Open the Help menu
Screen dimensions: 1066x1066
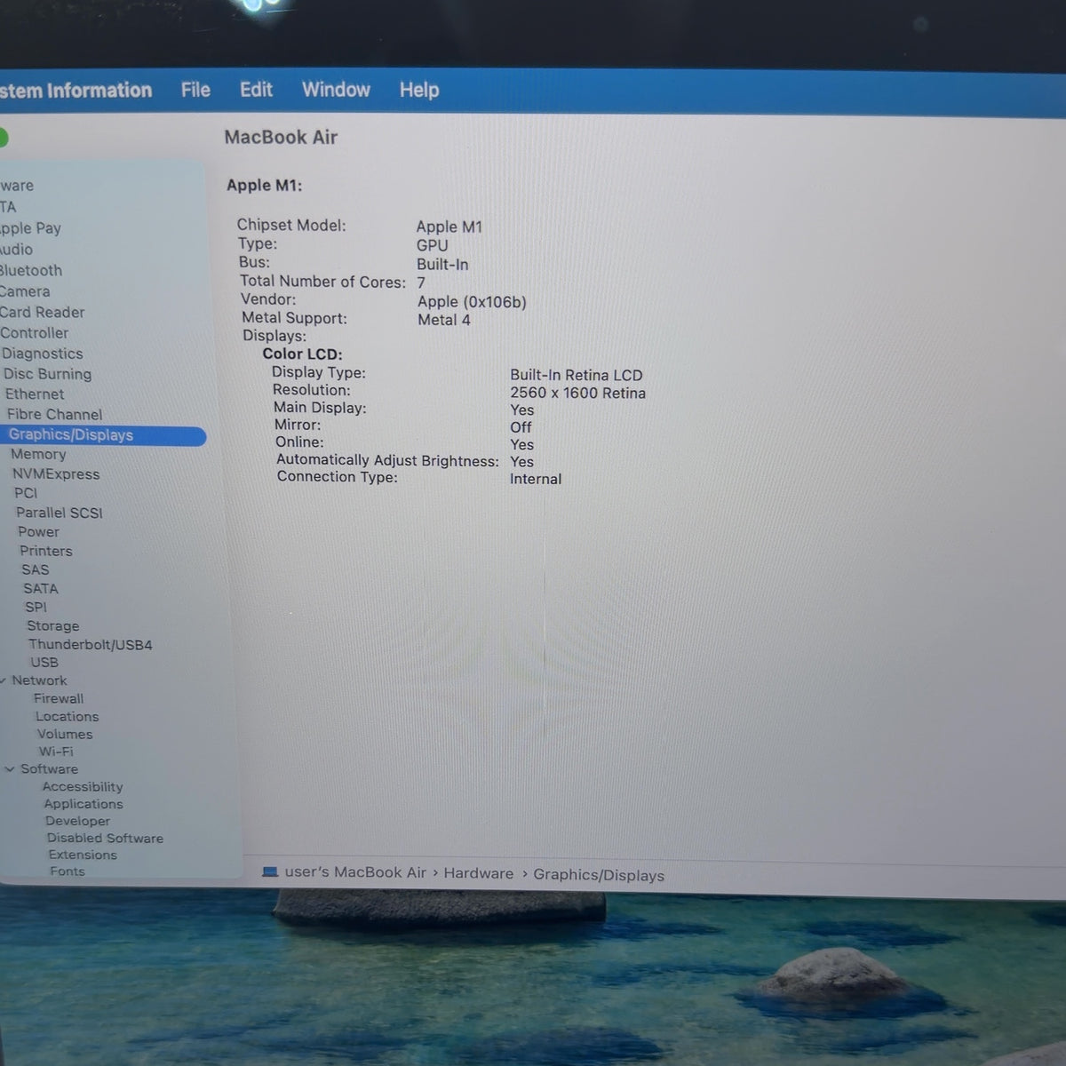pyautogui.click(x=418, y=90)
